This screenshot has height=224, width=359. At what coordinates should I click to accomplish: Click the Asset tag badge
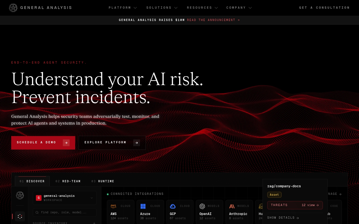pos(274,195)
